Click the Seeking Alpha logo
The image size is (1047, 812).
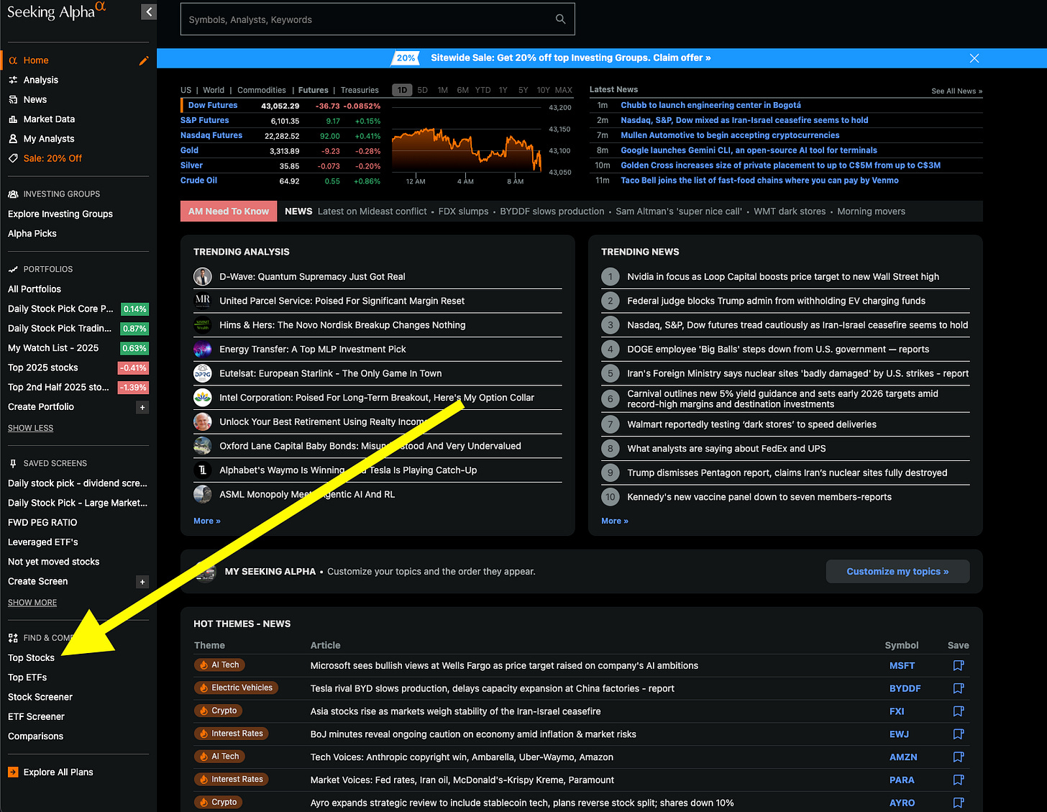click(x=56, y=12)
